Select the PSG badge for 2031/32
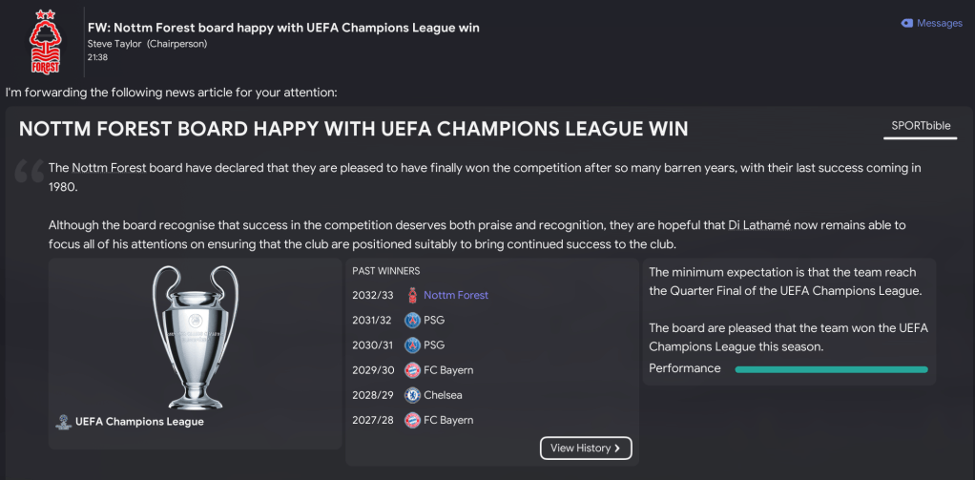 pyautogui.click(x=412, y=321)
